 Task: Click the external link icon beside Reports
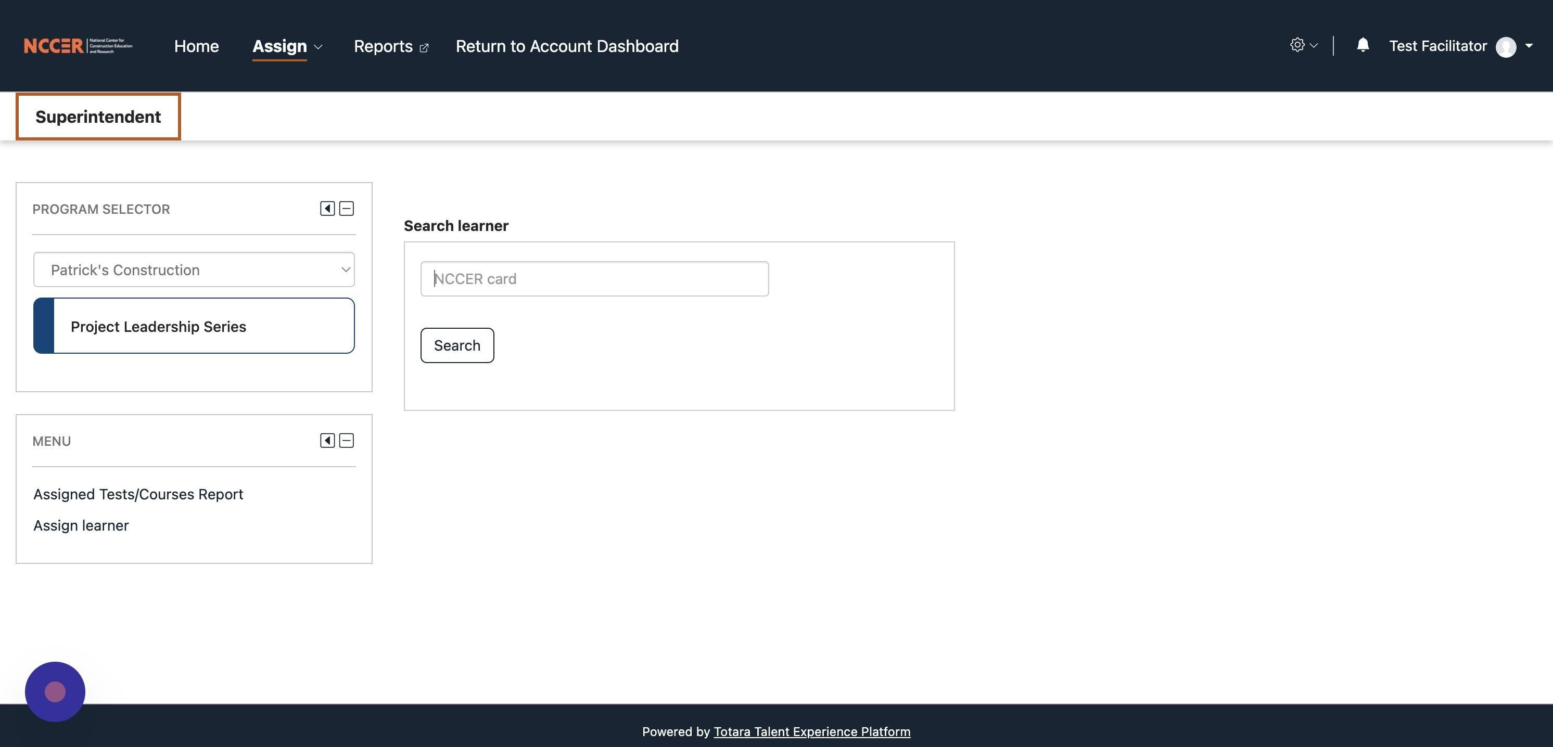pyautogui.click(x=424, y=47)
